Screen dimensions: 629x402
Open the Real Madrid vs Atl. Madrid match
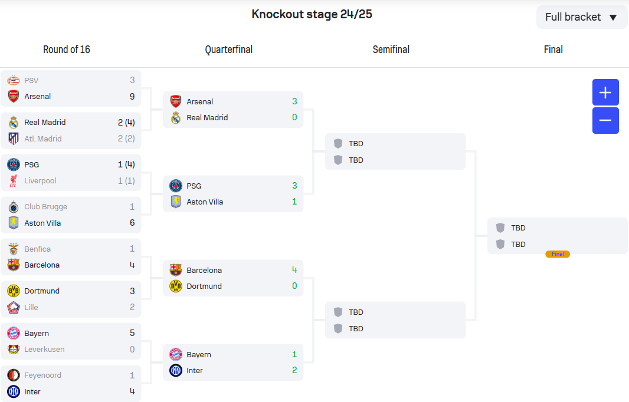(x=71, y=131)
